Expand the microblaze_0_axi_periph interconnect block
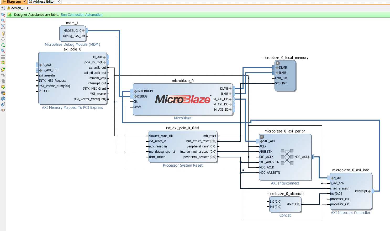The image size is (390, 231). pos(262,137)
